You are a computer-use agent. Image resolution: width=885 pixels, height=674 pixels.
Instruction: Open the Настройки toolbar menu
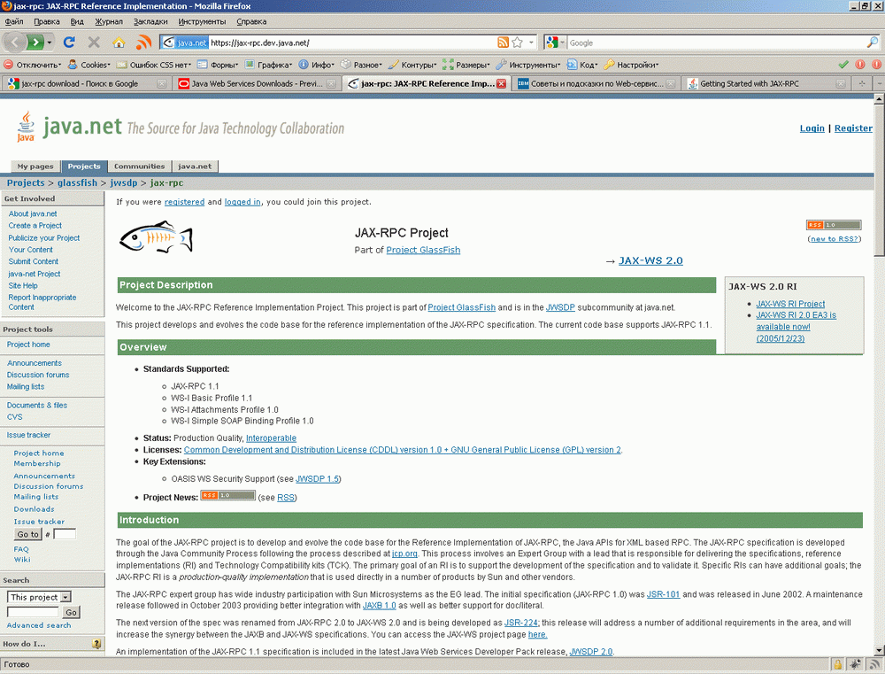point(631,65)
